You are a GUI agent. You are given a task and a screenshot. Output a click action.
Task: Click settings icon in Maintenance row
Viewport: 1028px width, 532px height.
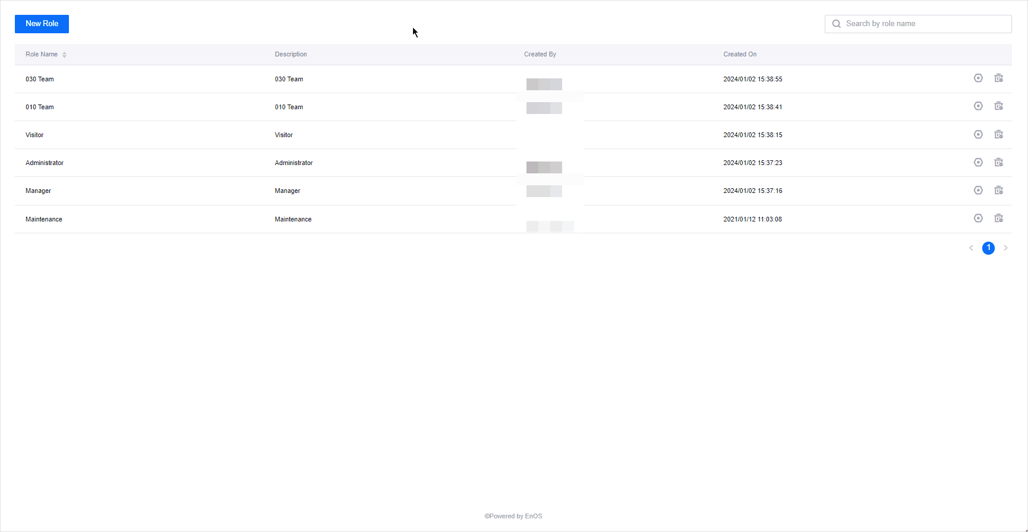[978, 218]
